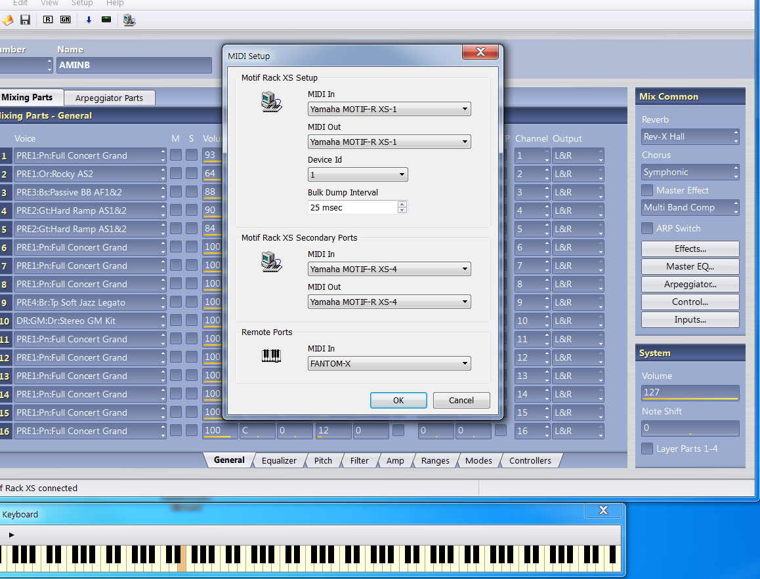
Task: Open Motif Rack XS Setup MIDI In dropdown
Action: (x=389, y=109)
